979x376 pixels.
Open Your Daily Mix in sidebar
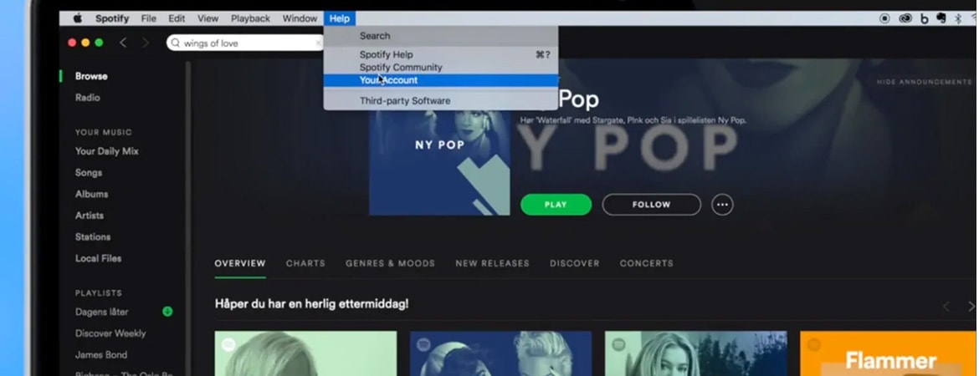pos(106,151)
